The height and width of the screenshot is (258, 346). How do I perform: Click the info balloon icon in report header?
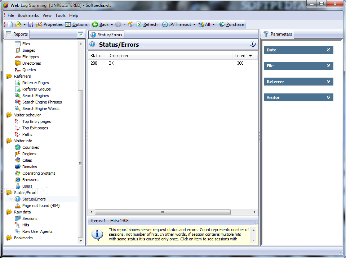pos(252,44)
